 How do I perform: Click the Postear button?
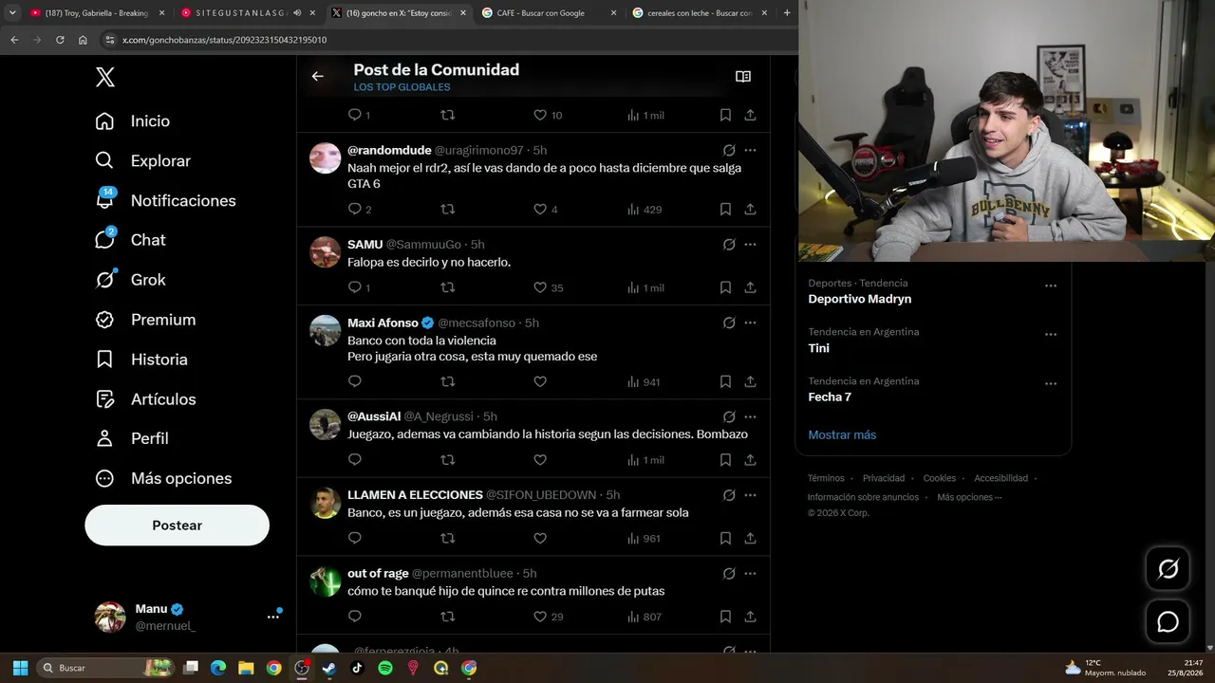[178, 526]
